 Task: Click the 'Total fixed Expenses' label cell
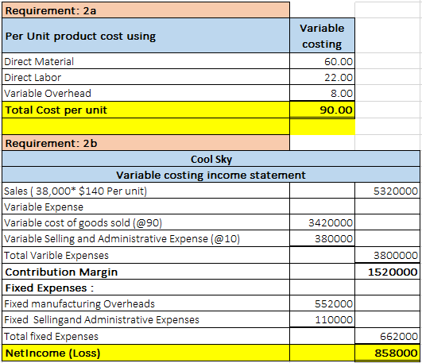click(x=146, y=336)
